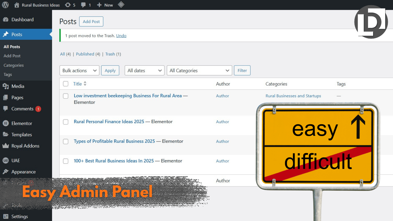Open Royal Addons crown menu
Screen dimensions: 393x221
point(6,146)
